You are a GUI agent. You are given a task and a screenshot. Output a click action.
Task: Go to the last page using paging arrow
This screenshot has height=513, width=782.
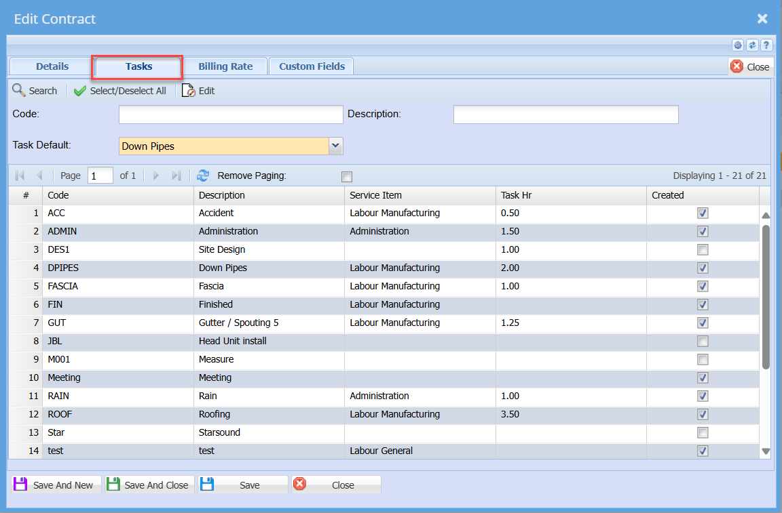coord(176,176)
